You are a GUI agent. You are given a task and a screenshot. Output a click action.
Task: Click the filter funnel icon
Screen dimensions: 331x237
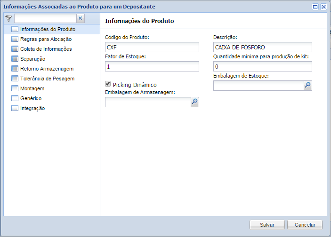pos(8,18)
